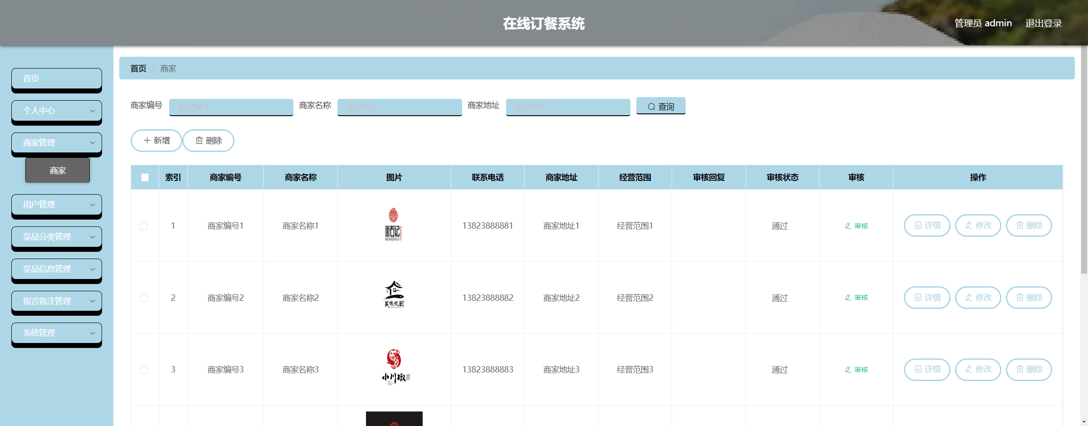Toggle the select-all checkbox in table header

tap(145, 177)
